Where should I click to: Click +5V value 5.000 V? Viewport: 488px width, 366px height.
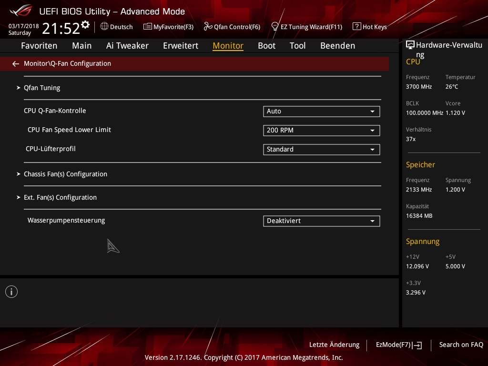click(455, 266)
